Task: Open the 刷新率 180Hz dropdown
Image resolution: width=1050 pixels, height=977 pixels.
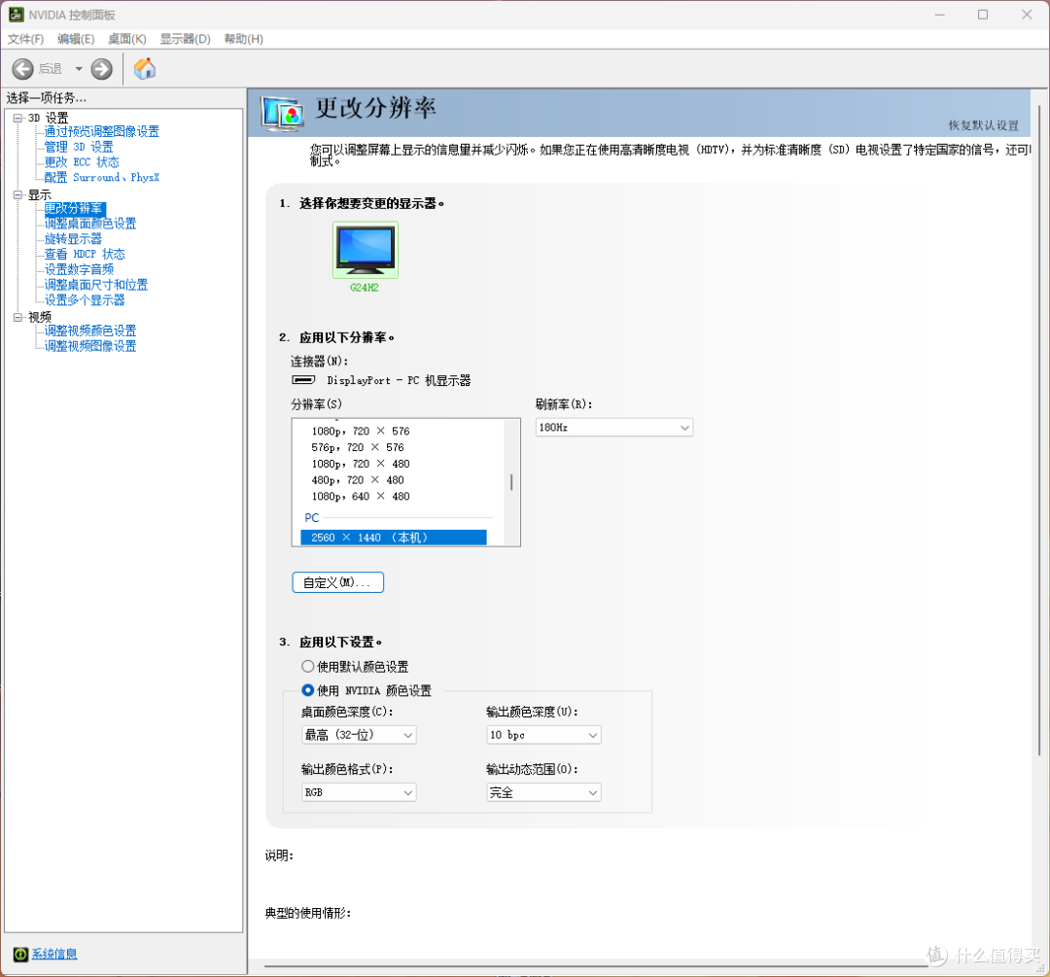Action: click(613, 428)
